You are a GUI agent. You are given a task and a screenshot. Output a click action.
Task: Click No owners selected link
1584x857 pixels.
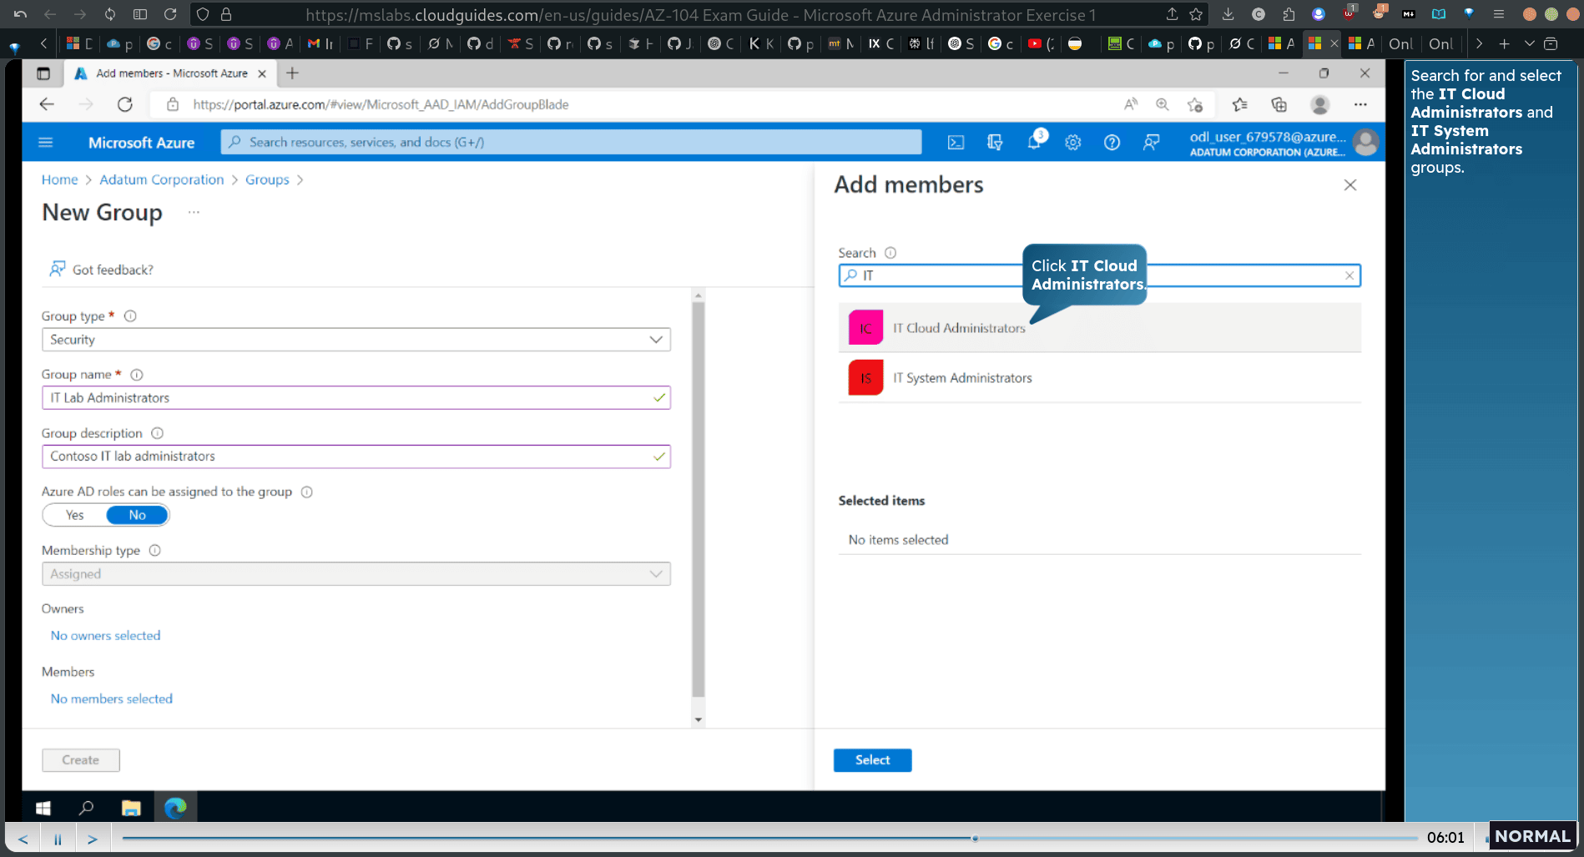pos(105,636)
